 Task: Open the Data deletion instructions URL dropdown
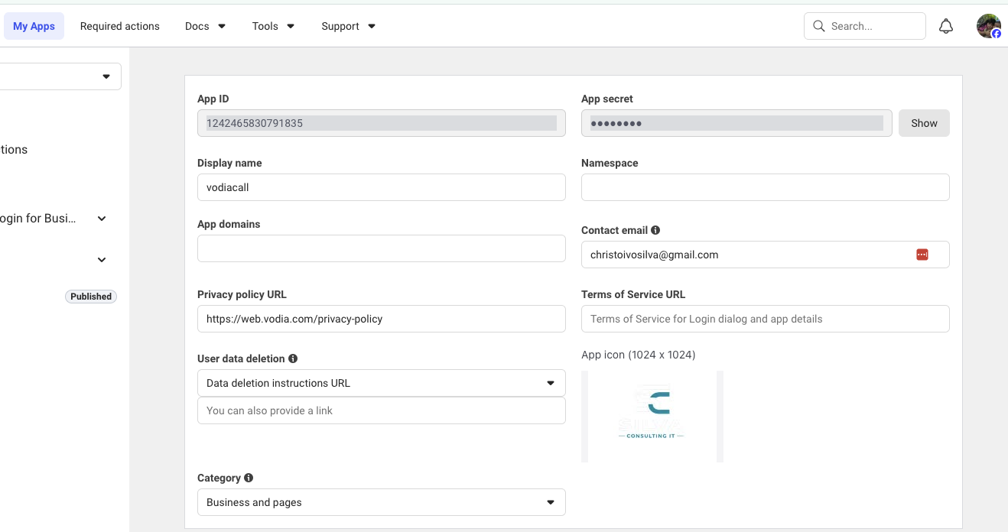click(381, 383)
